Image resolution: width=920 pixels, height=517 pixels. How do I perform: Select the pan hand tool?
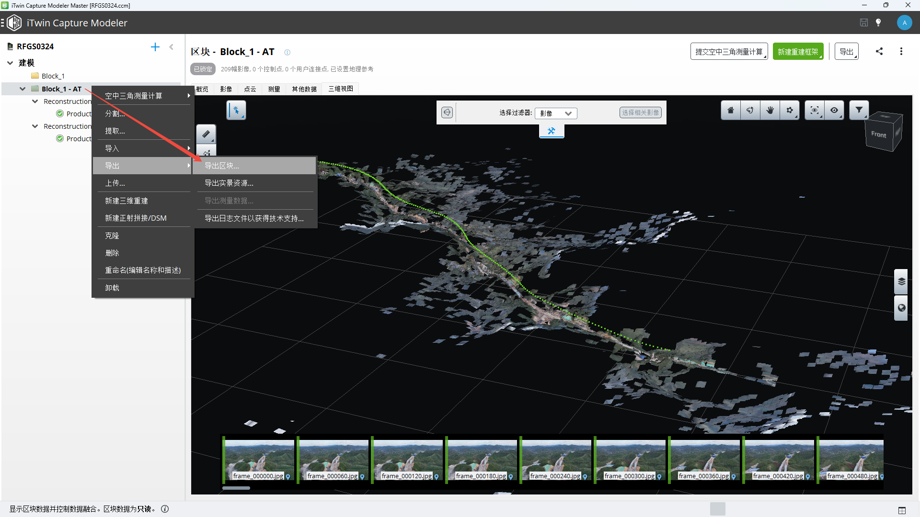770,111
